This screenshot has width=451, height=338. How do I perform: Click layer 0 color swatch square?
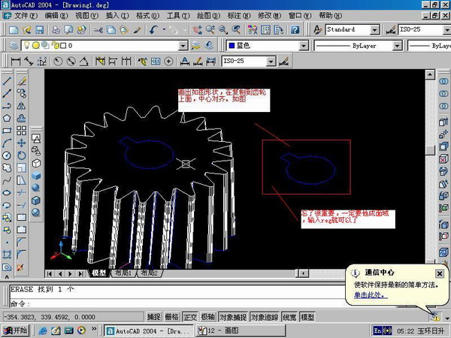click(x=63, y=45)
